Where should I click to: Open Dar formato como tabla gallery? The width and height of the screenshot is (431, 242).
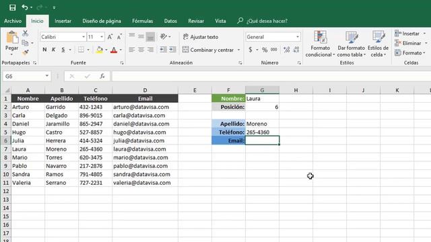pos(352,44)
